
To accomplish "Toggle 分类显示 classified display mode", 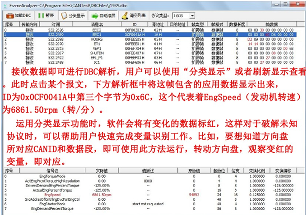I will point(73,15).
